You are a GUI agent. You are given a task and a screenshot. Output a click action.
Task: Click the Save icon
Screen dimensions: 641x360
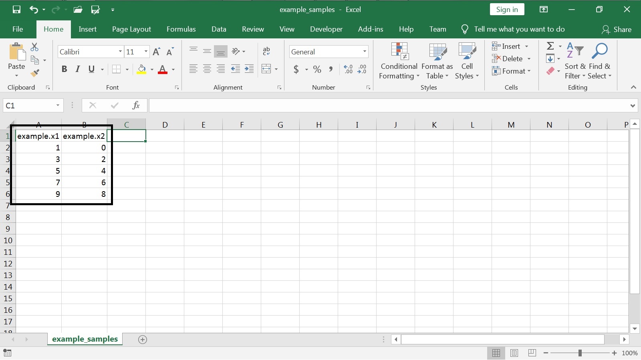click(x=16, y=9)
